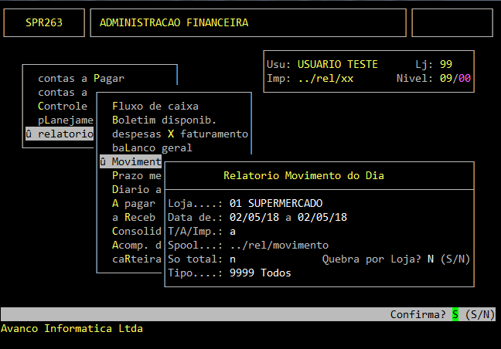The image size is (501, 349).
Task: Click 'Avanco Informatica Ltda' footer text
Action: pos(71,328)
